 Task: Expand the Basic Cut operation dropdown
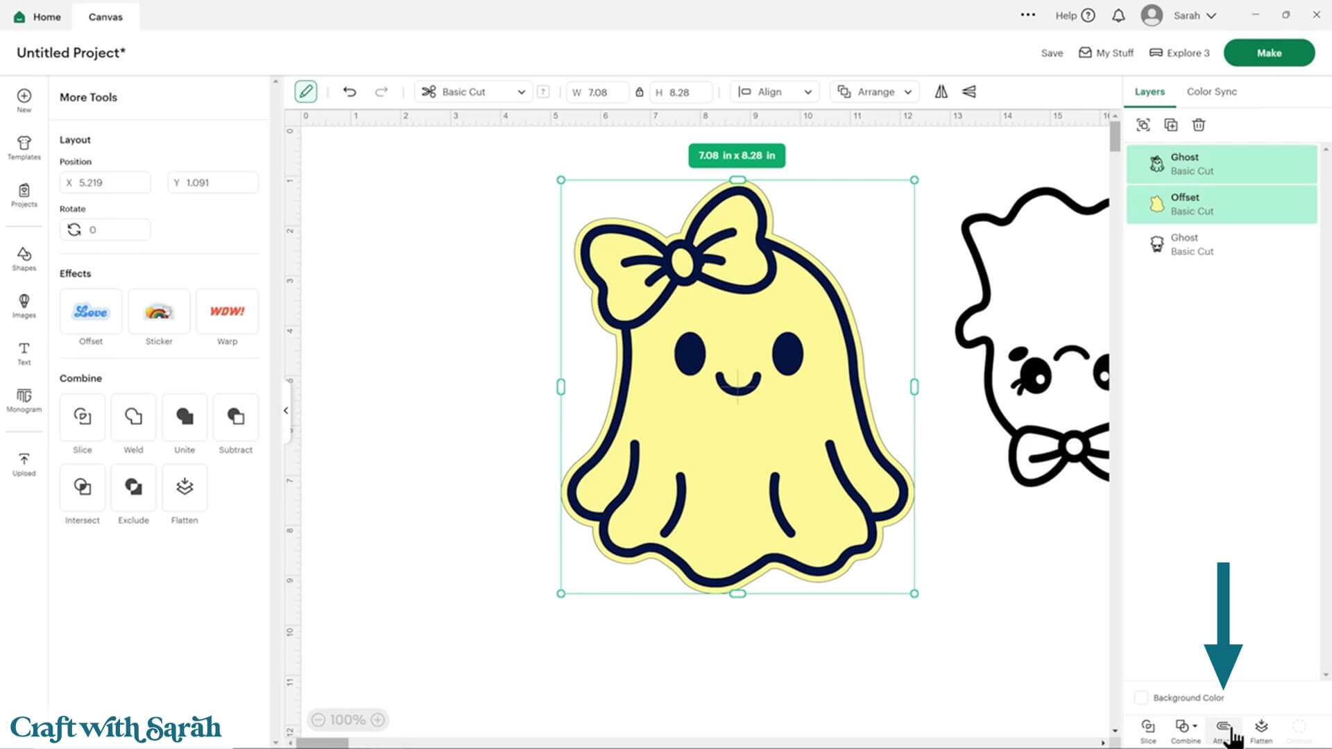point(474,92)
